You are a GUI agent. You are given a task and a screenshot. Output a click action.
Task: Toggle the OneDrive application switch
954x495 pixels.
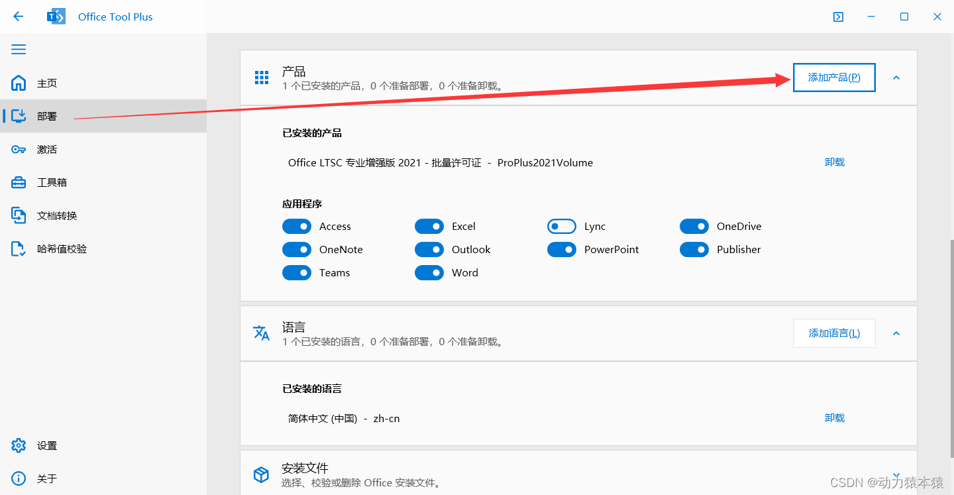point(694,227)
